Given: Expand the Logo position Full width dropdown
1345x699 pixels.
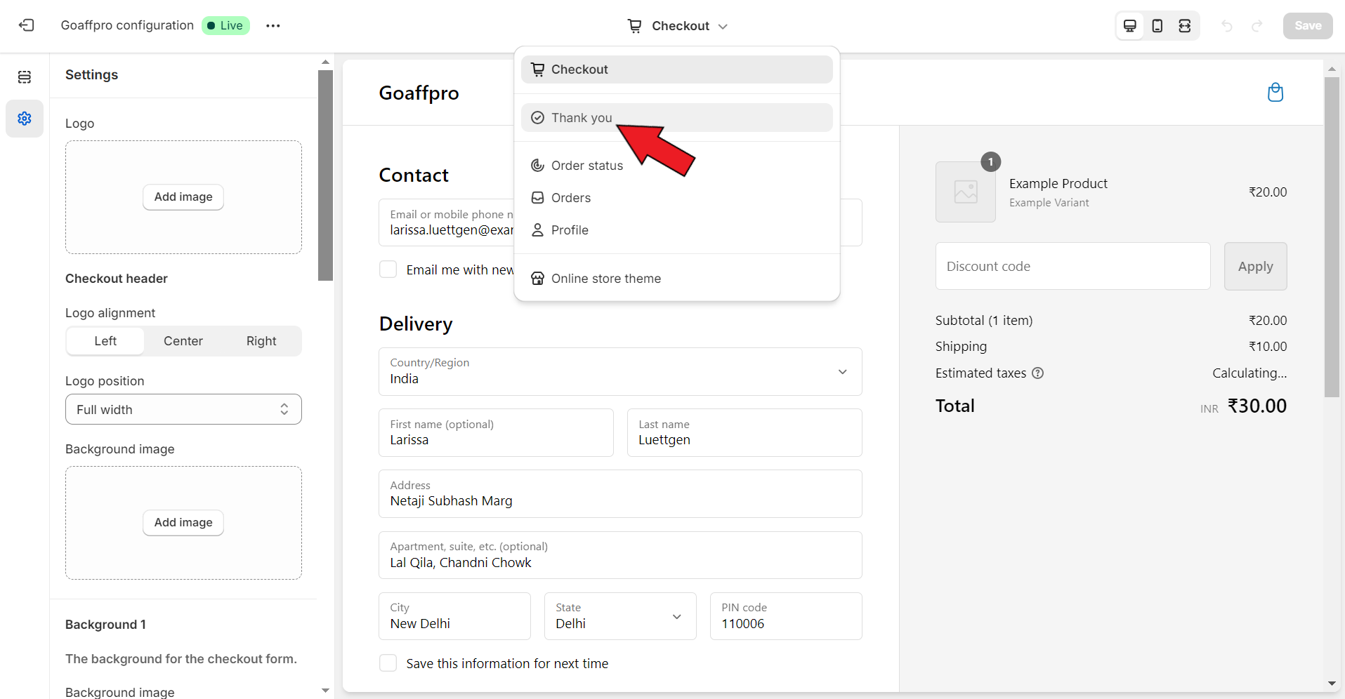Looking at the screenshot, I should (183, 409).
